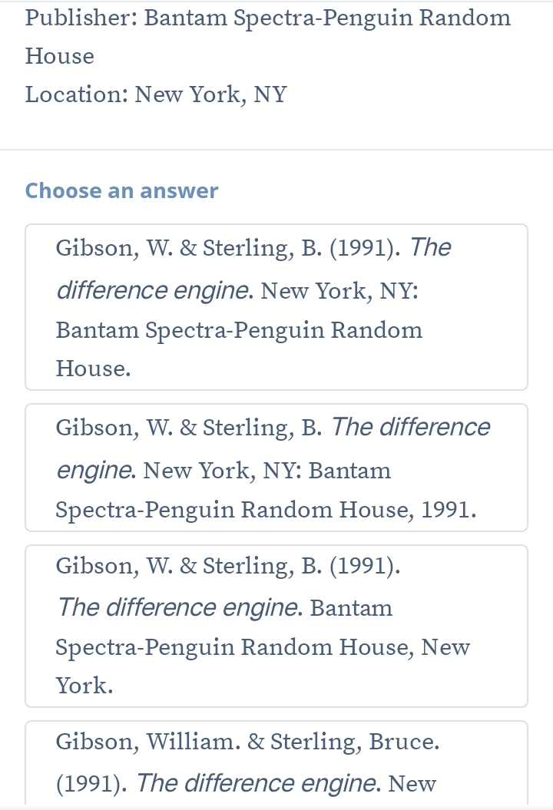Screen dimensions: 553x810
Task: Tap "Spectra-Penguin Random House, 1991." text
Action: 266,509
